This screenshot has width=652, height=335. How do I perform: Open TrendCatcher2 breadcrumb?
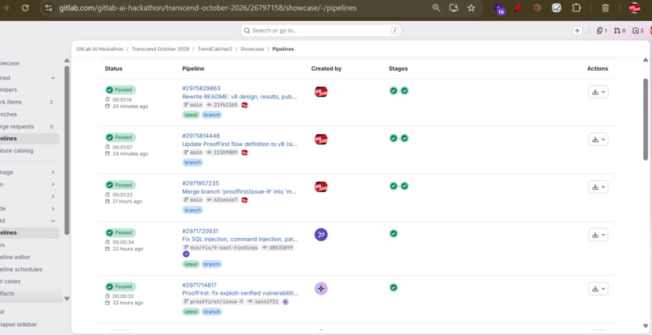coord(215,49)
